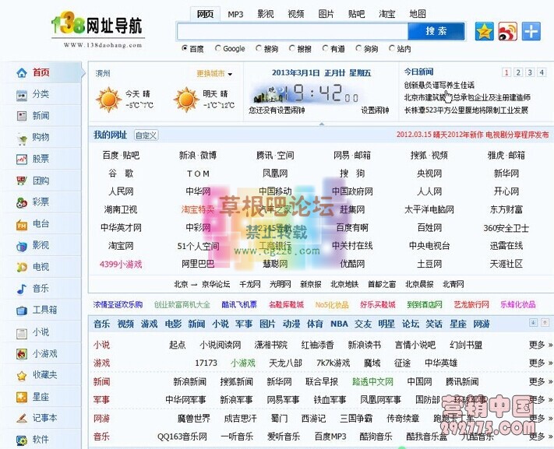Open the 影视 movies icon

click(x=22, y=246)
